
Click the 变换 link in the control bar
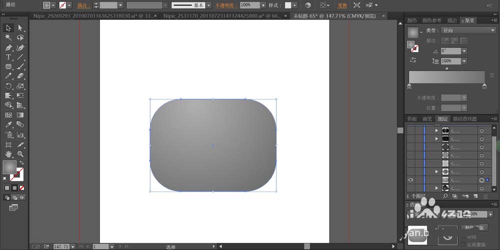coord(342,5)
